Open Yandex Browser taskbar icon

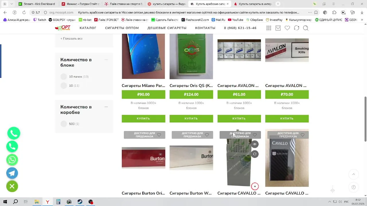pos(47,202)
